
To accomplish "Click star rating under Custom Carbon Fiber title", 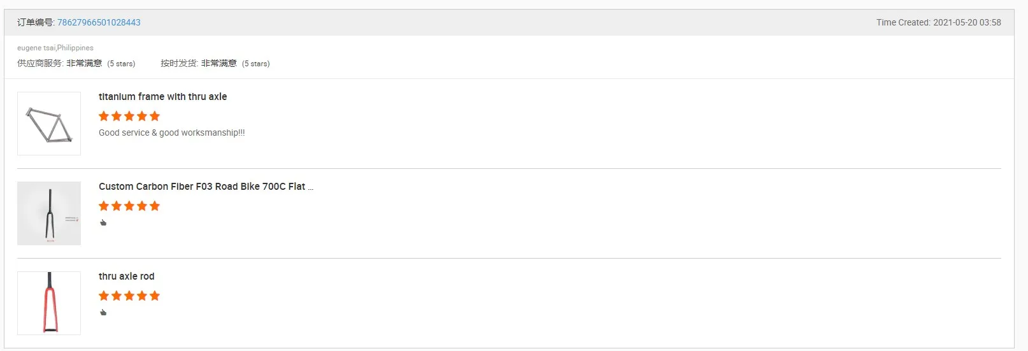I will (x=129, y=206).
